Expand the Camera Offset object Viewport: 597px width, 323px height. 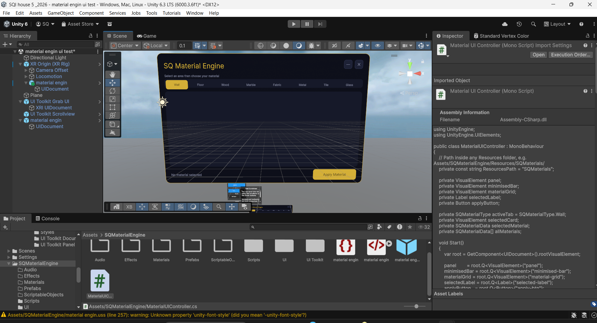(26, 70)
